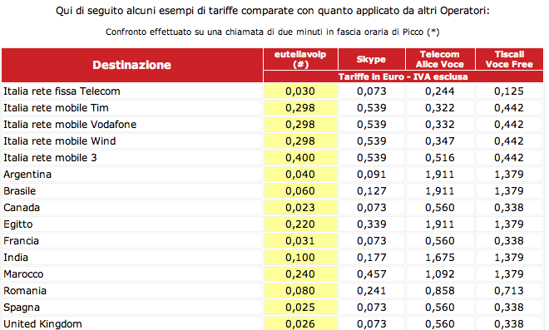The image size is (549, 330).
Task: Click the Telecom Alice Voce column header
Action: (440, 59)
